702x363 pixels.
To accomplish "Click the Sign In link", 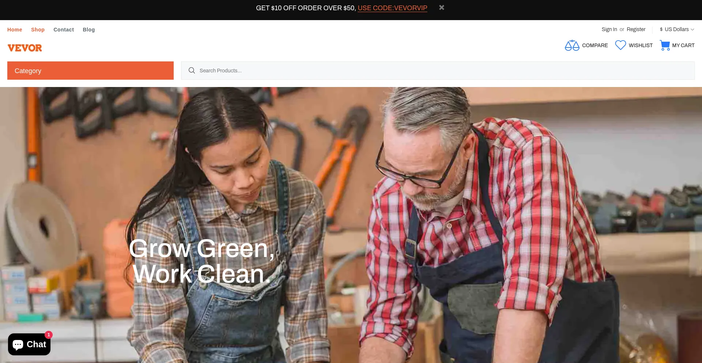I will (x=609, y=29).
